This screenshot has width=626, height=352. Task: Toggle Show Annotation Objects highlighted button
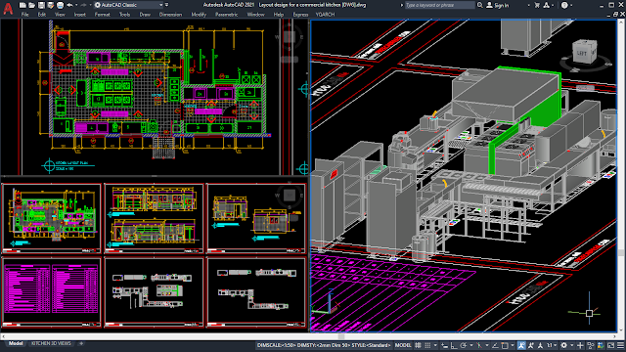(x=521, y=345)
